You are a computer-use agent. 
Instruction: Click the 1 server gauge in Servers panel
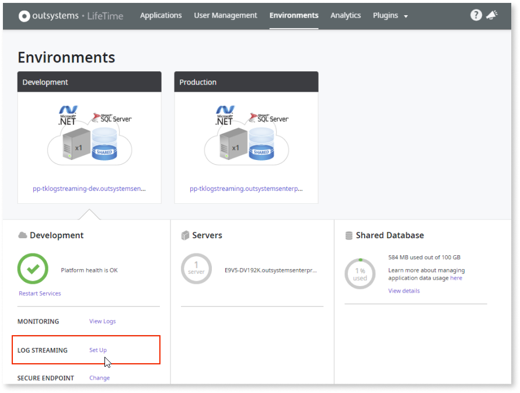[x=196, y=269]
